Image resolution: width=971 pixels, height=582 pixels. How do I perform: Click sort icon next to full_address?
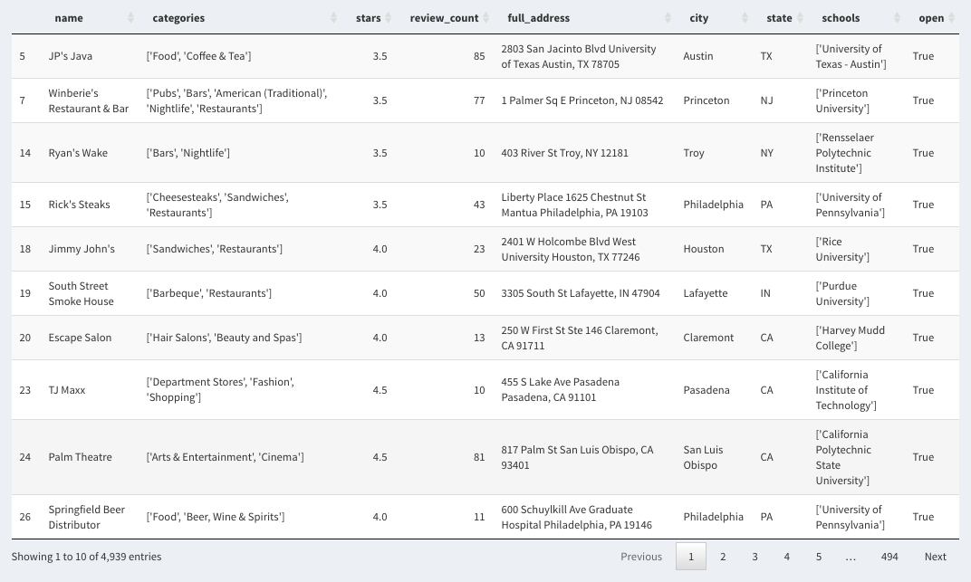668,18
